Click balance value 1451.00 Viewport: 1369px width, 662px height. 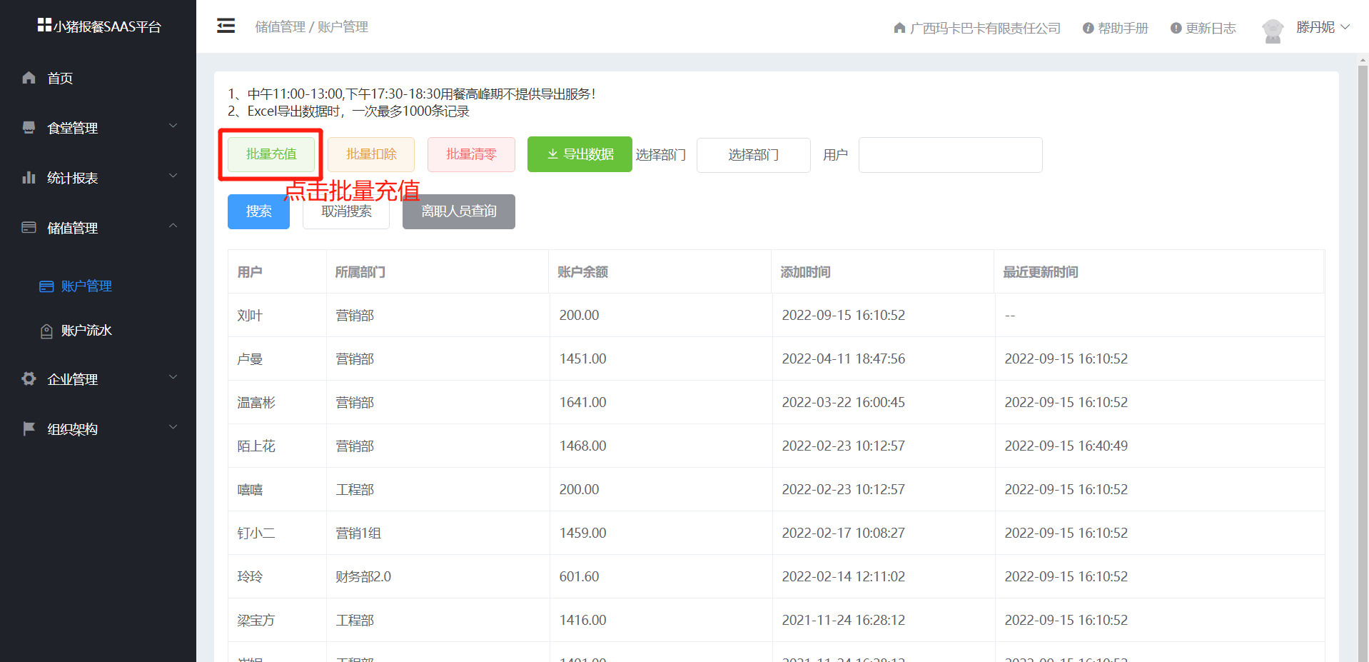click(582, 358)
